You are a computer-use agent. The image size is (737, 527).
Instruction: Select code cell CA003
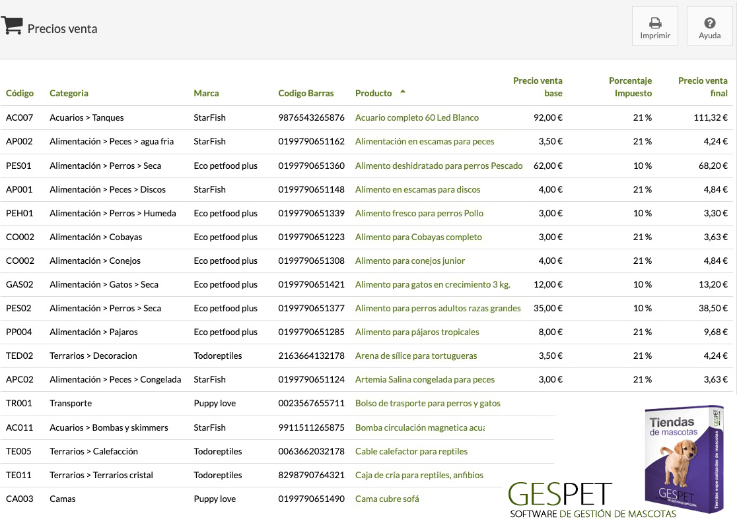pyautogui.click(x=19, y=499)
